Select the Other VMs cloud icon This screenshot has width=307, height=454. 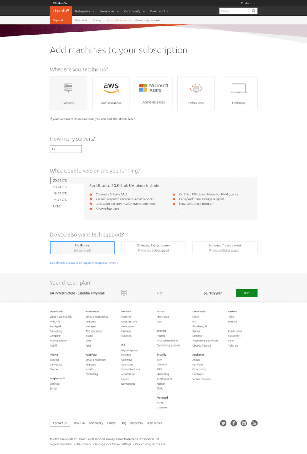click(196, 88)
